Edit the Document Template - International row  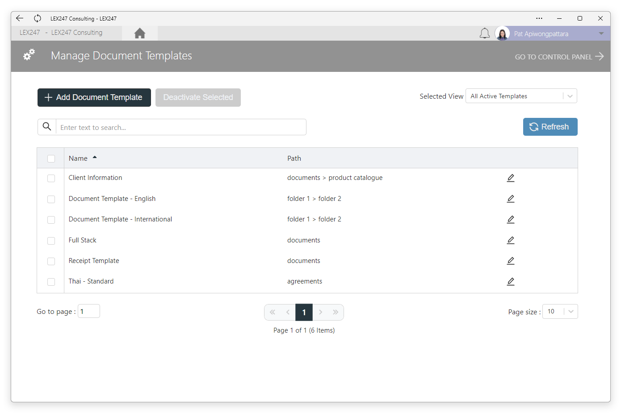pyautogui.click(x=511, y=219)
